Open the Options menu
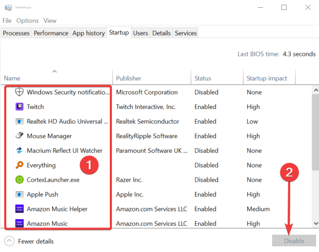The image size is (319, 252). tap(28, 21)
